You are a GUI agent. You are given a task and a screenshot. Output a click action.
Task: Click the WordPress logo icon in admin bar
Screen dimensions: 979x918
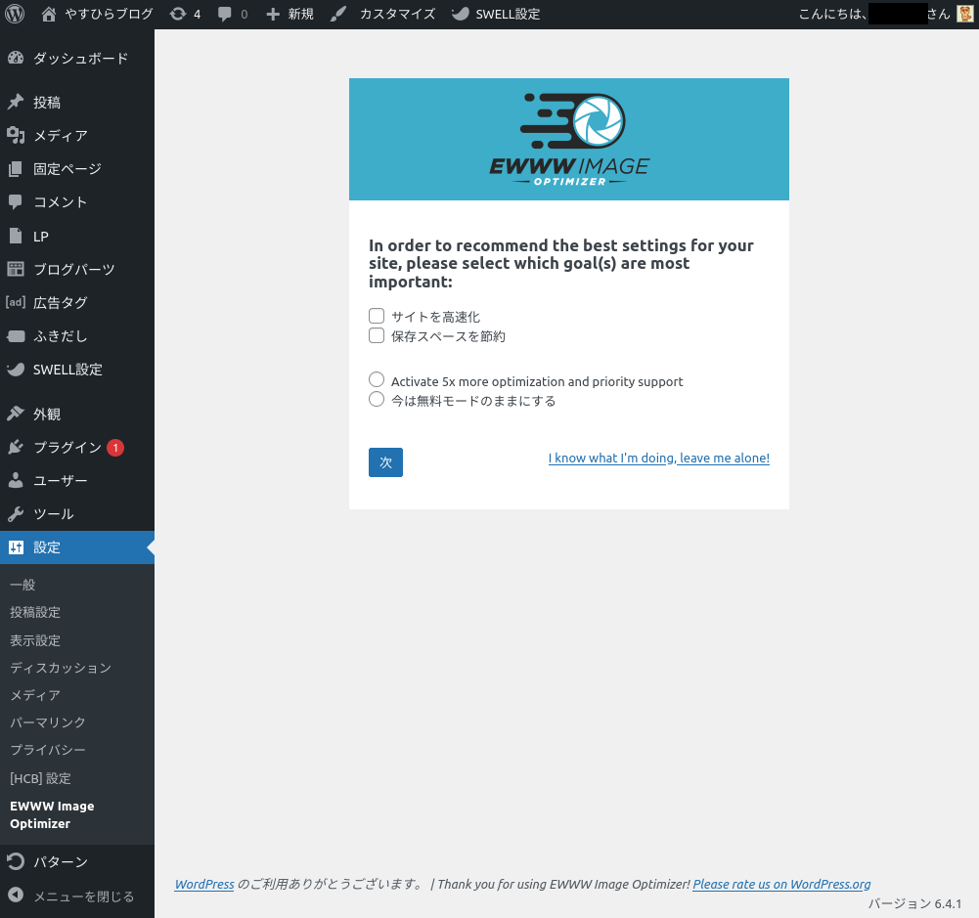click(x=15, y=15)
